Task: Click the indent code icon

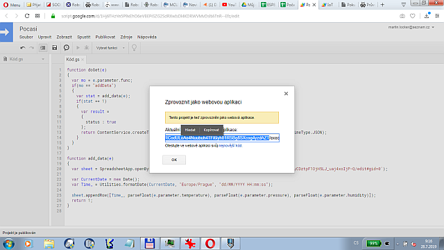Action: pyautogui.click(x=43, y=48)
